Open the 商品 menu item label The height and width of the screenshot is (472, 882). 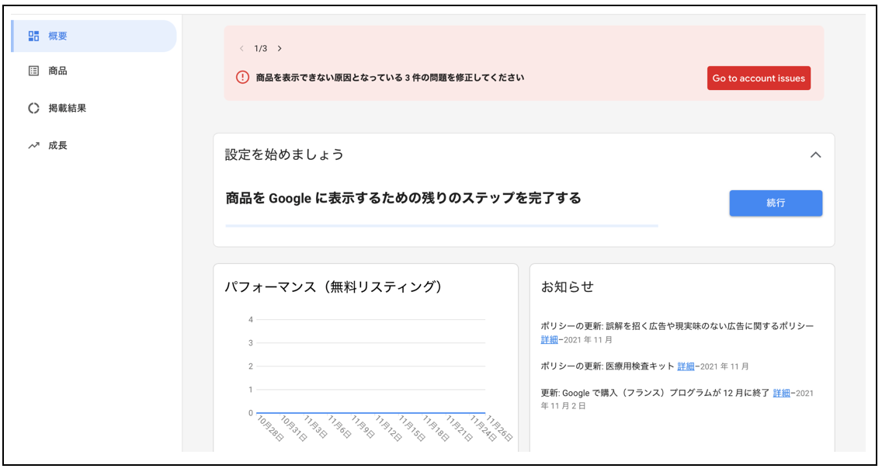point(57,71)
